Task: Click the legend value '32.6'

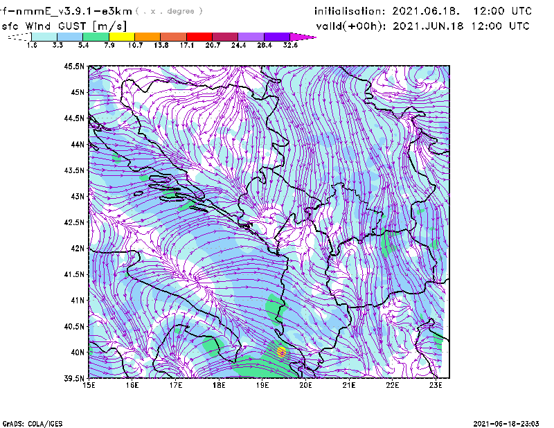Action: click(x=290, y=45)
